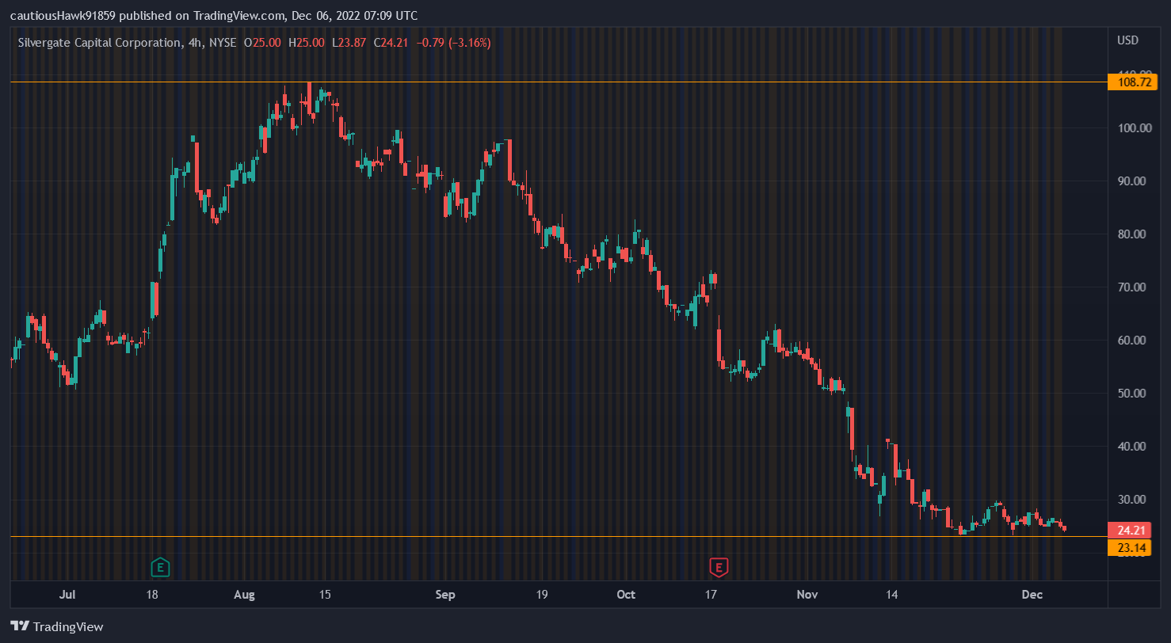
Task: Click the Nov label on time axis
Action: pyautogui.click(x=807, y=594)
